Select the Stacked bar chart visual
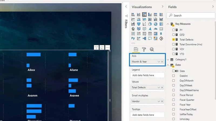 tap(133, 15)
